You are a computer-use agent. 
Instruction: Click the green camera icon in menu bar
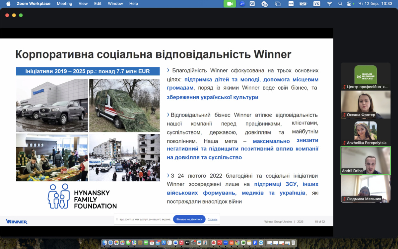tap(230, 4)
